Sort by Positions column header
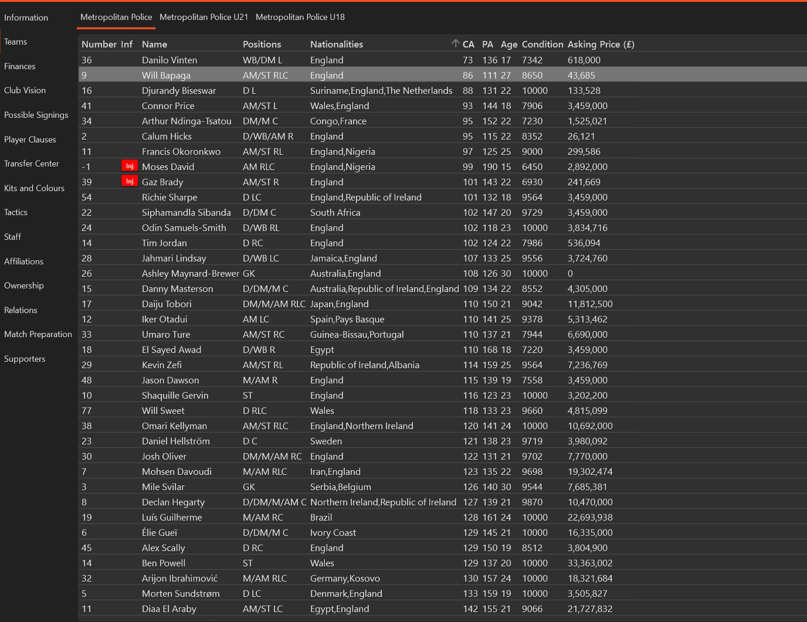Image resolution: width=807 pixels, height=622 pixels. coord(262,44)
